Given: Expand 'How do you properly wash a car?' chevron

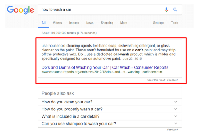Looking at the screenshot, I should tap(176, 109).
